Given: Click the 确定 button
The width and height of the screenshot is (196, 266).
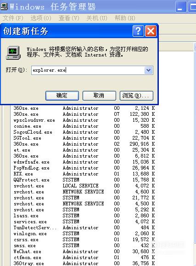Looking at the screenshot, I should pyautogui.click(x=62, y=96).
